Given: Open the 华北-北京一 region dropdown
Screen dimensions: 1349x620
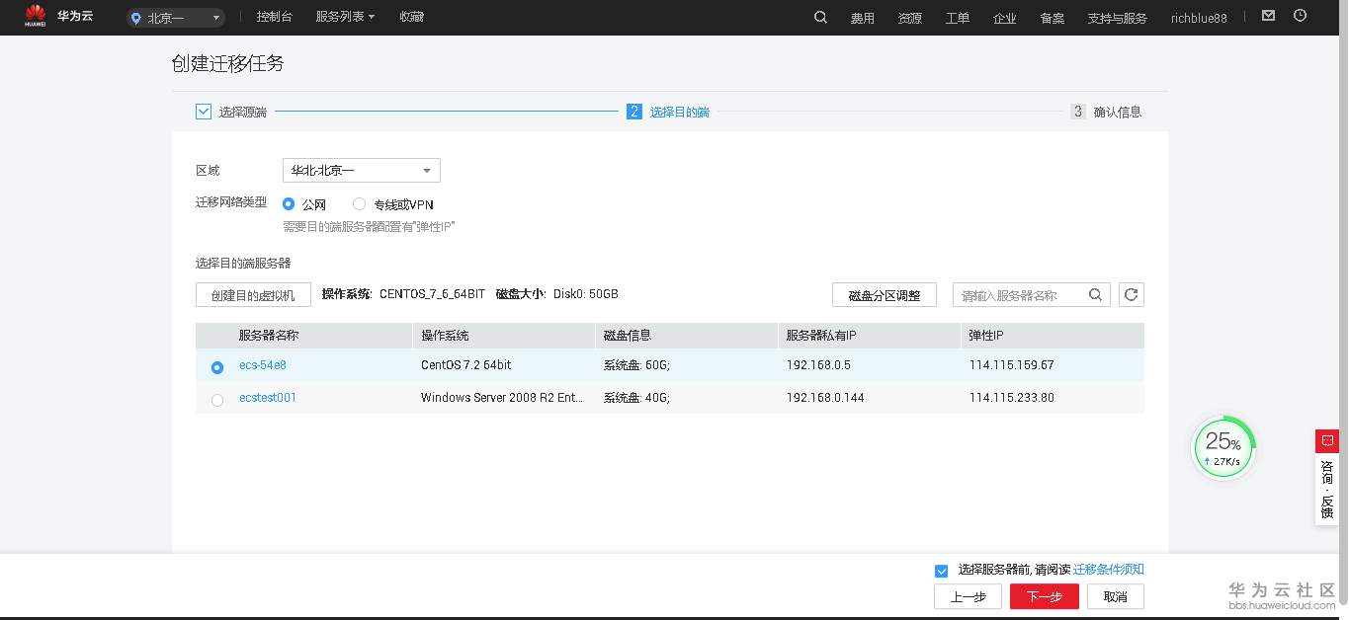Looking at the screenshot, I should coord(362,171).
